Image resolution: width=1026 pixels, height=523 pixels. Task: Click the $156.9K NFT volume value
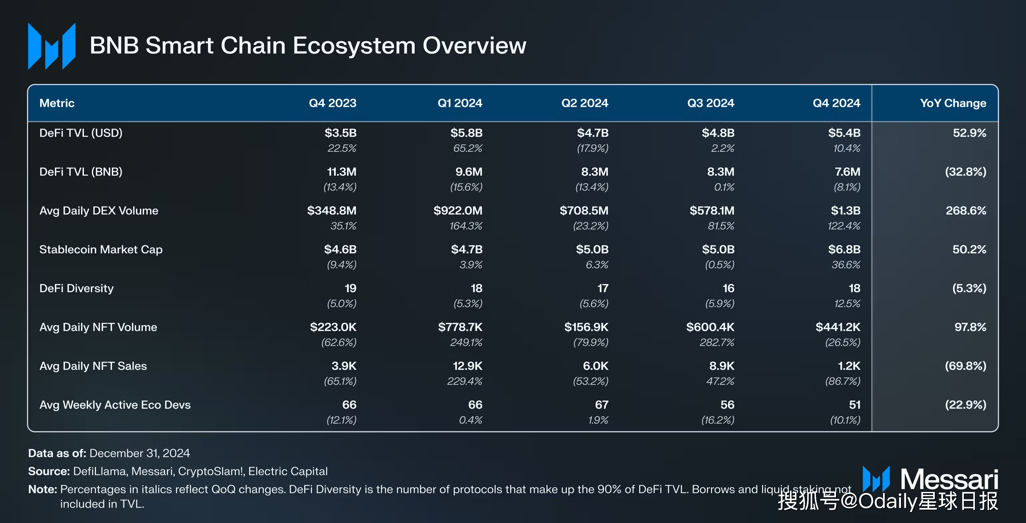click(x=586, y=327)
